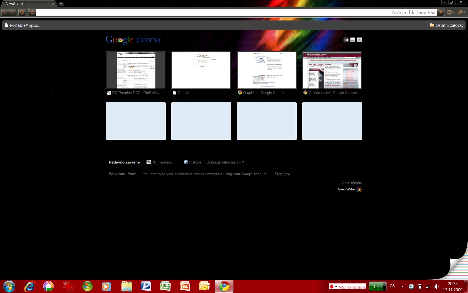Click the Wolfram|Alpha taskbar search box
The image size is (468, 293).
coord(352,287)
